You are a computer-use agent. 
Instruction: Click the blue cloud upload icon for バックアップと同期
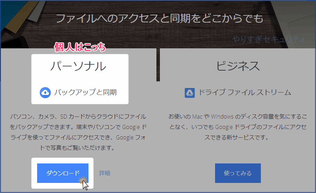(x=45, y=93)
